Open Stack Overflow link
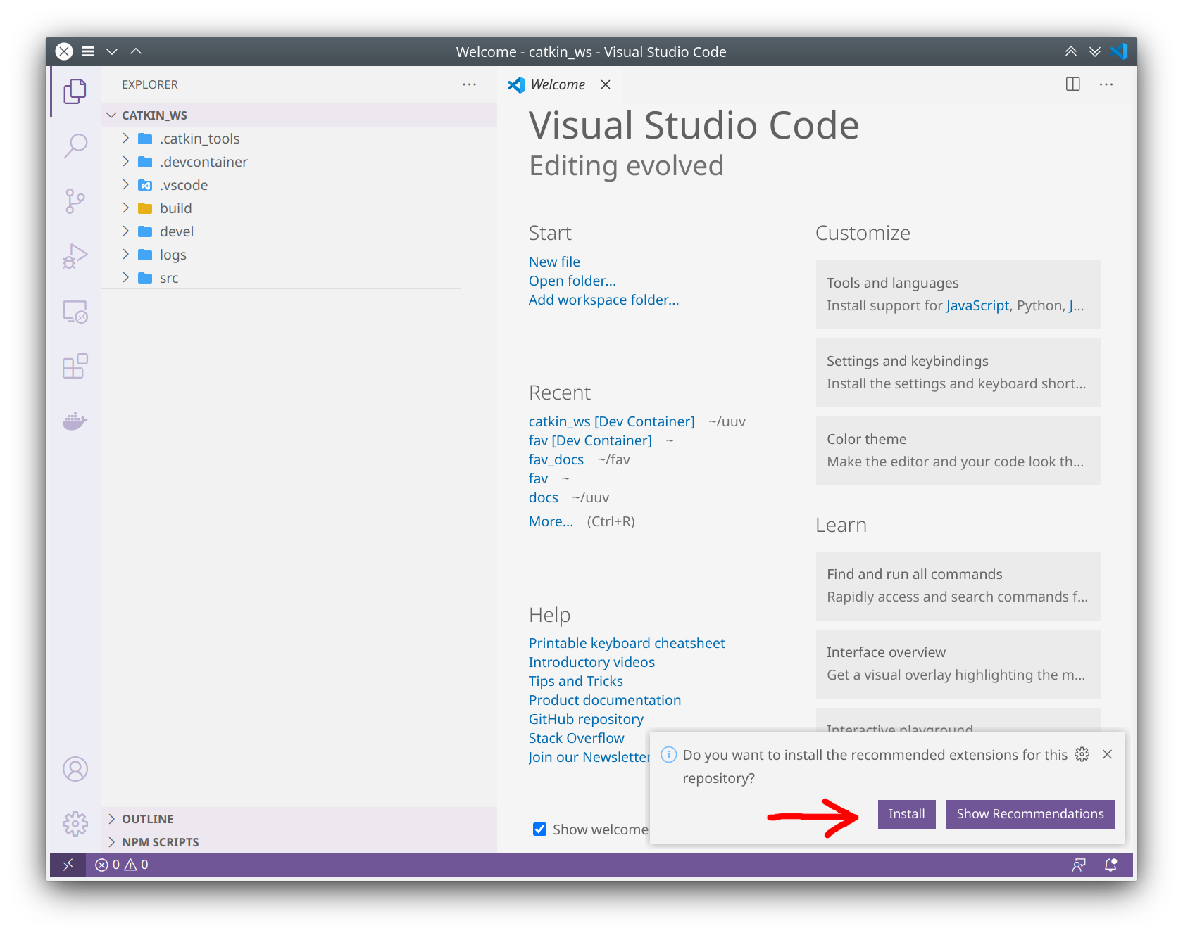The height and width of the screenshot is (935, 1183). pos(576,738)
